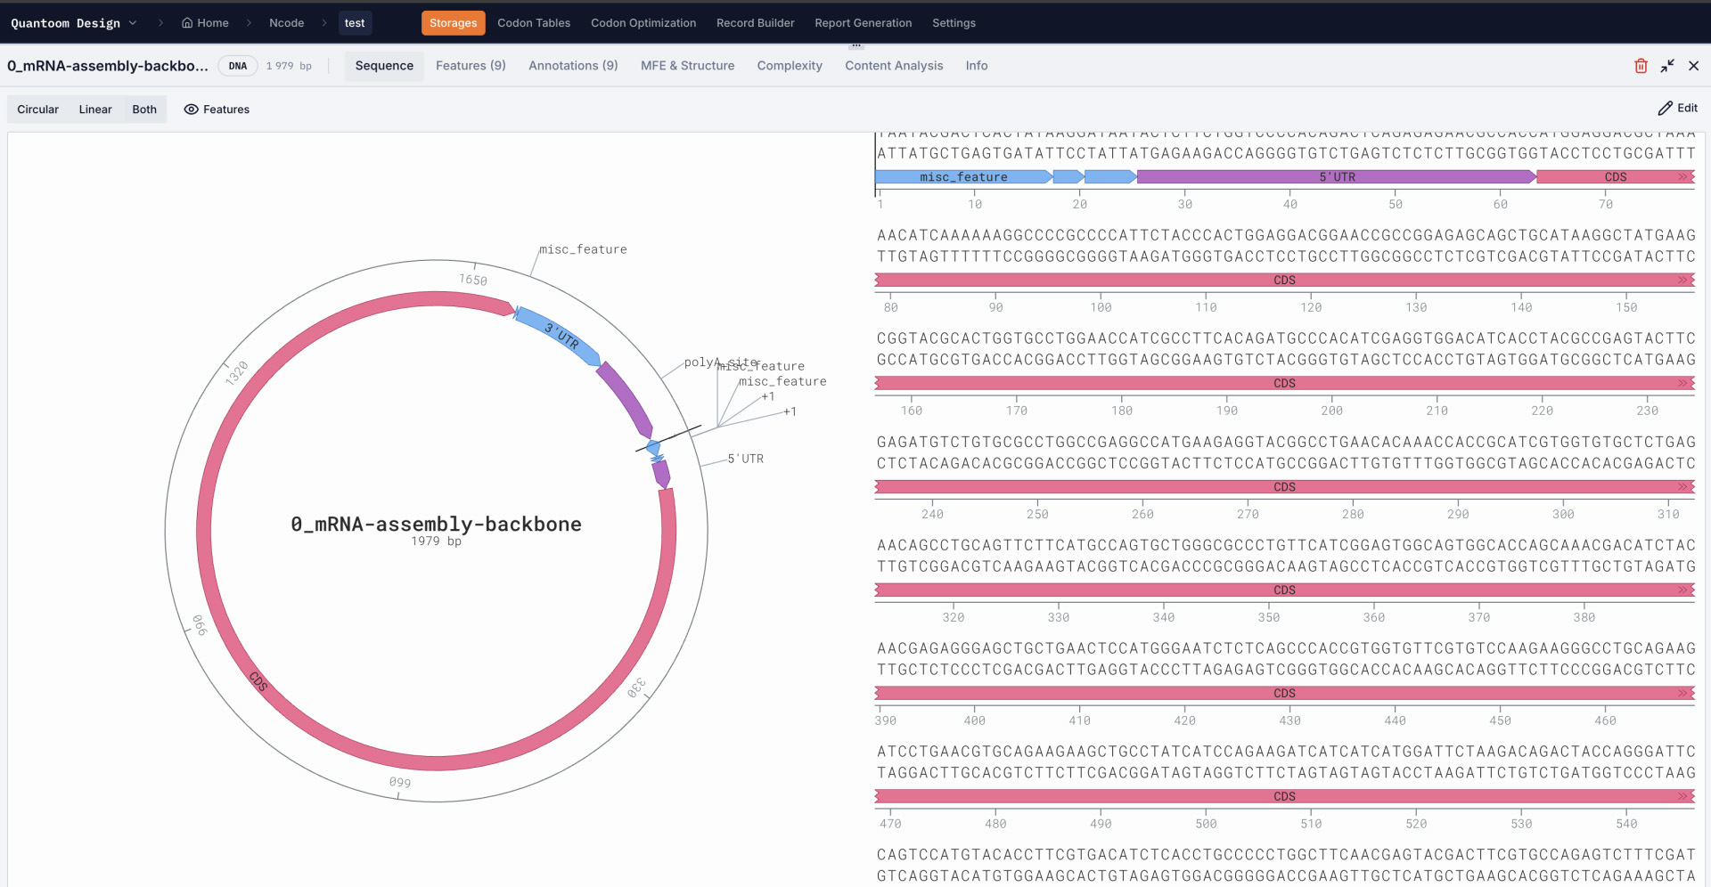This screenshot has height=887, width=1711.
Task: Open Settings in the top navigation
Action: tap(954, 23)
